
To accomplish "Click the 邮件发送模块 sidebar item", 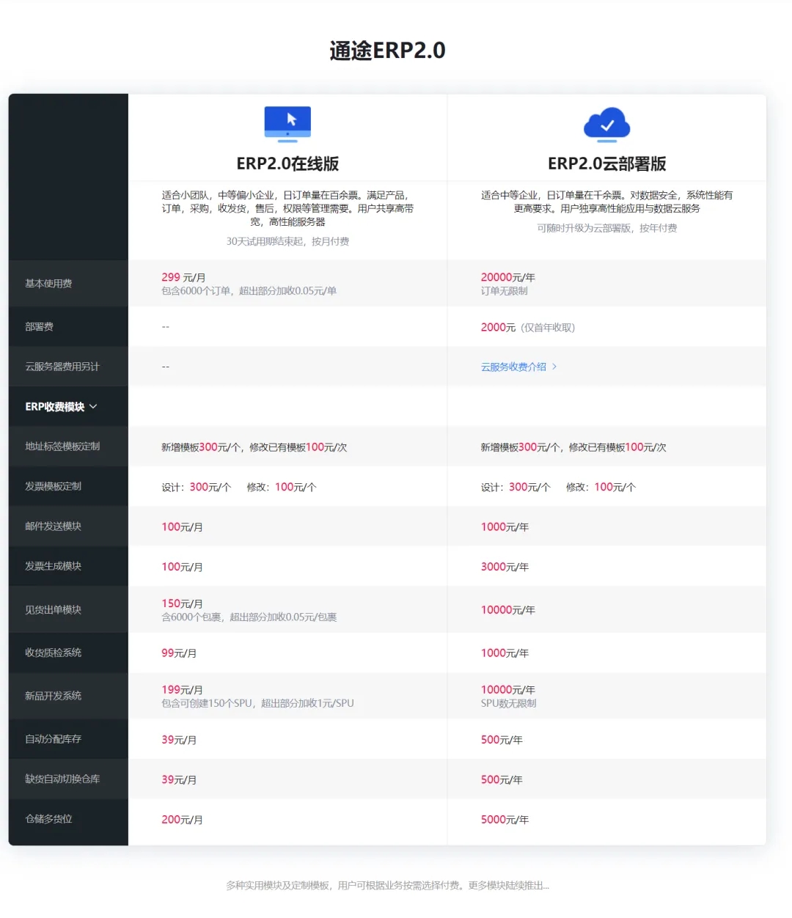I will click(x=53, y=526).
